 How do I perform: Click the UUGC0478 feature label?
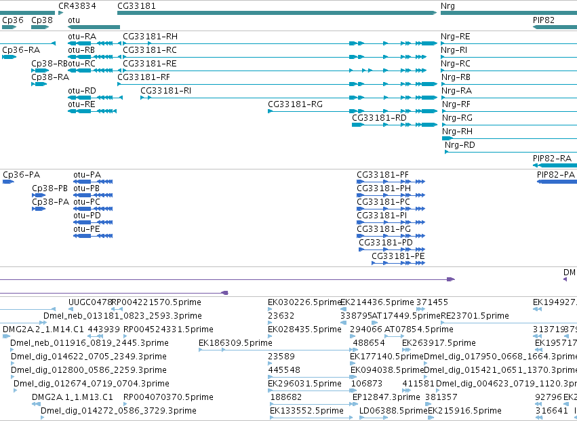click(x=90, y=302)
